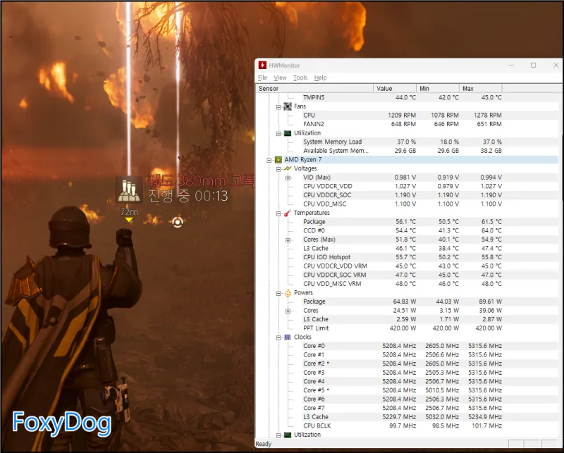Open the Tools menu in HWMonitor

click(300, 77)
